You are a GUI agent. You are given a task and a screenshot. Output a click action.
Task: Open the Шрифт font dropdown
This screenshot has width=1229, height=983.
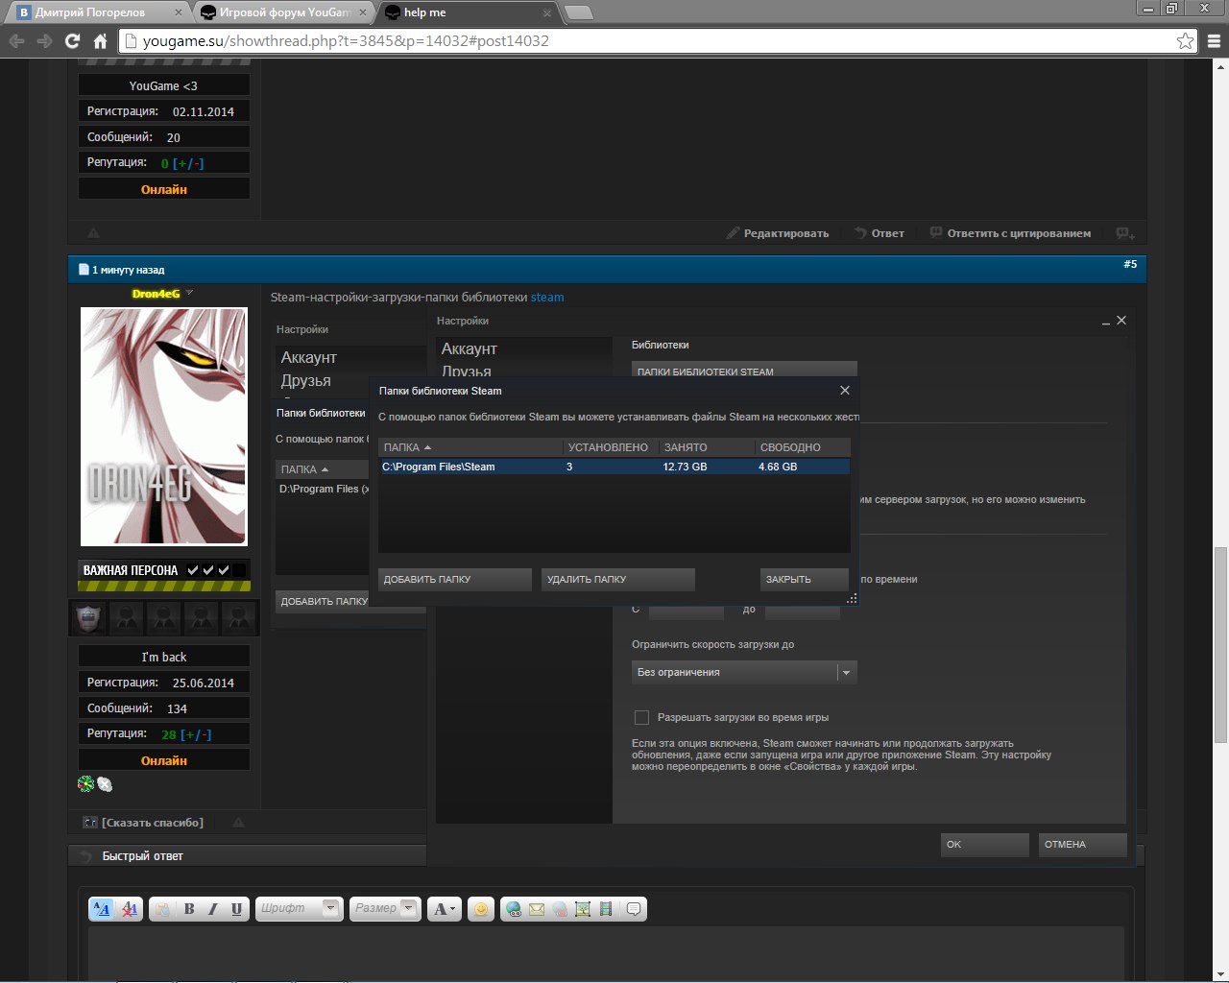pyautogui.click(x=299, y=908)
